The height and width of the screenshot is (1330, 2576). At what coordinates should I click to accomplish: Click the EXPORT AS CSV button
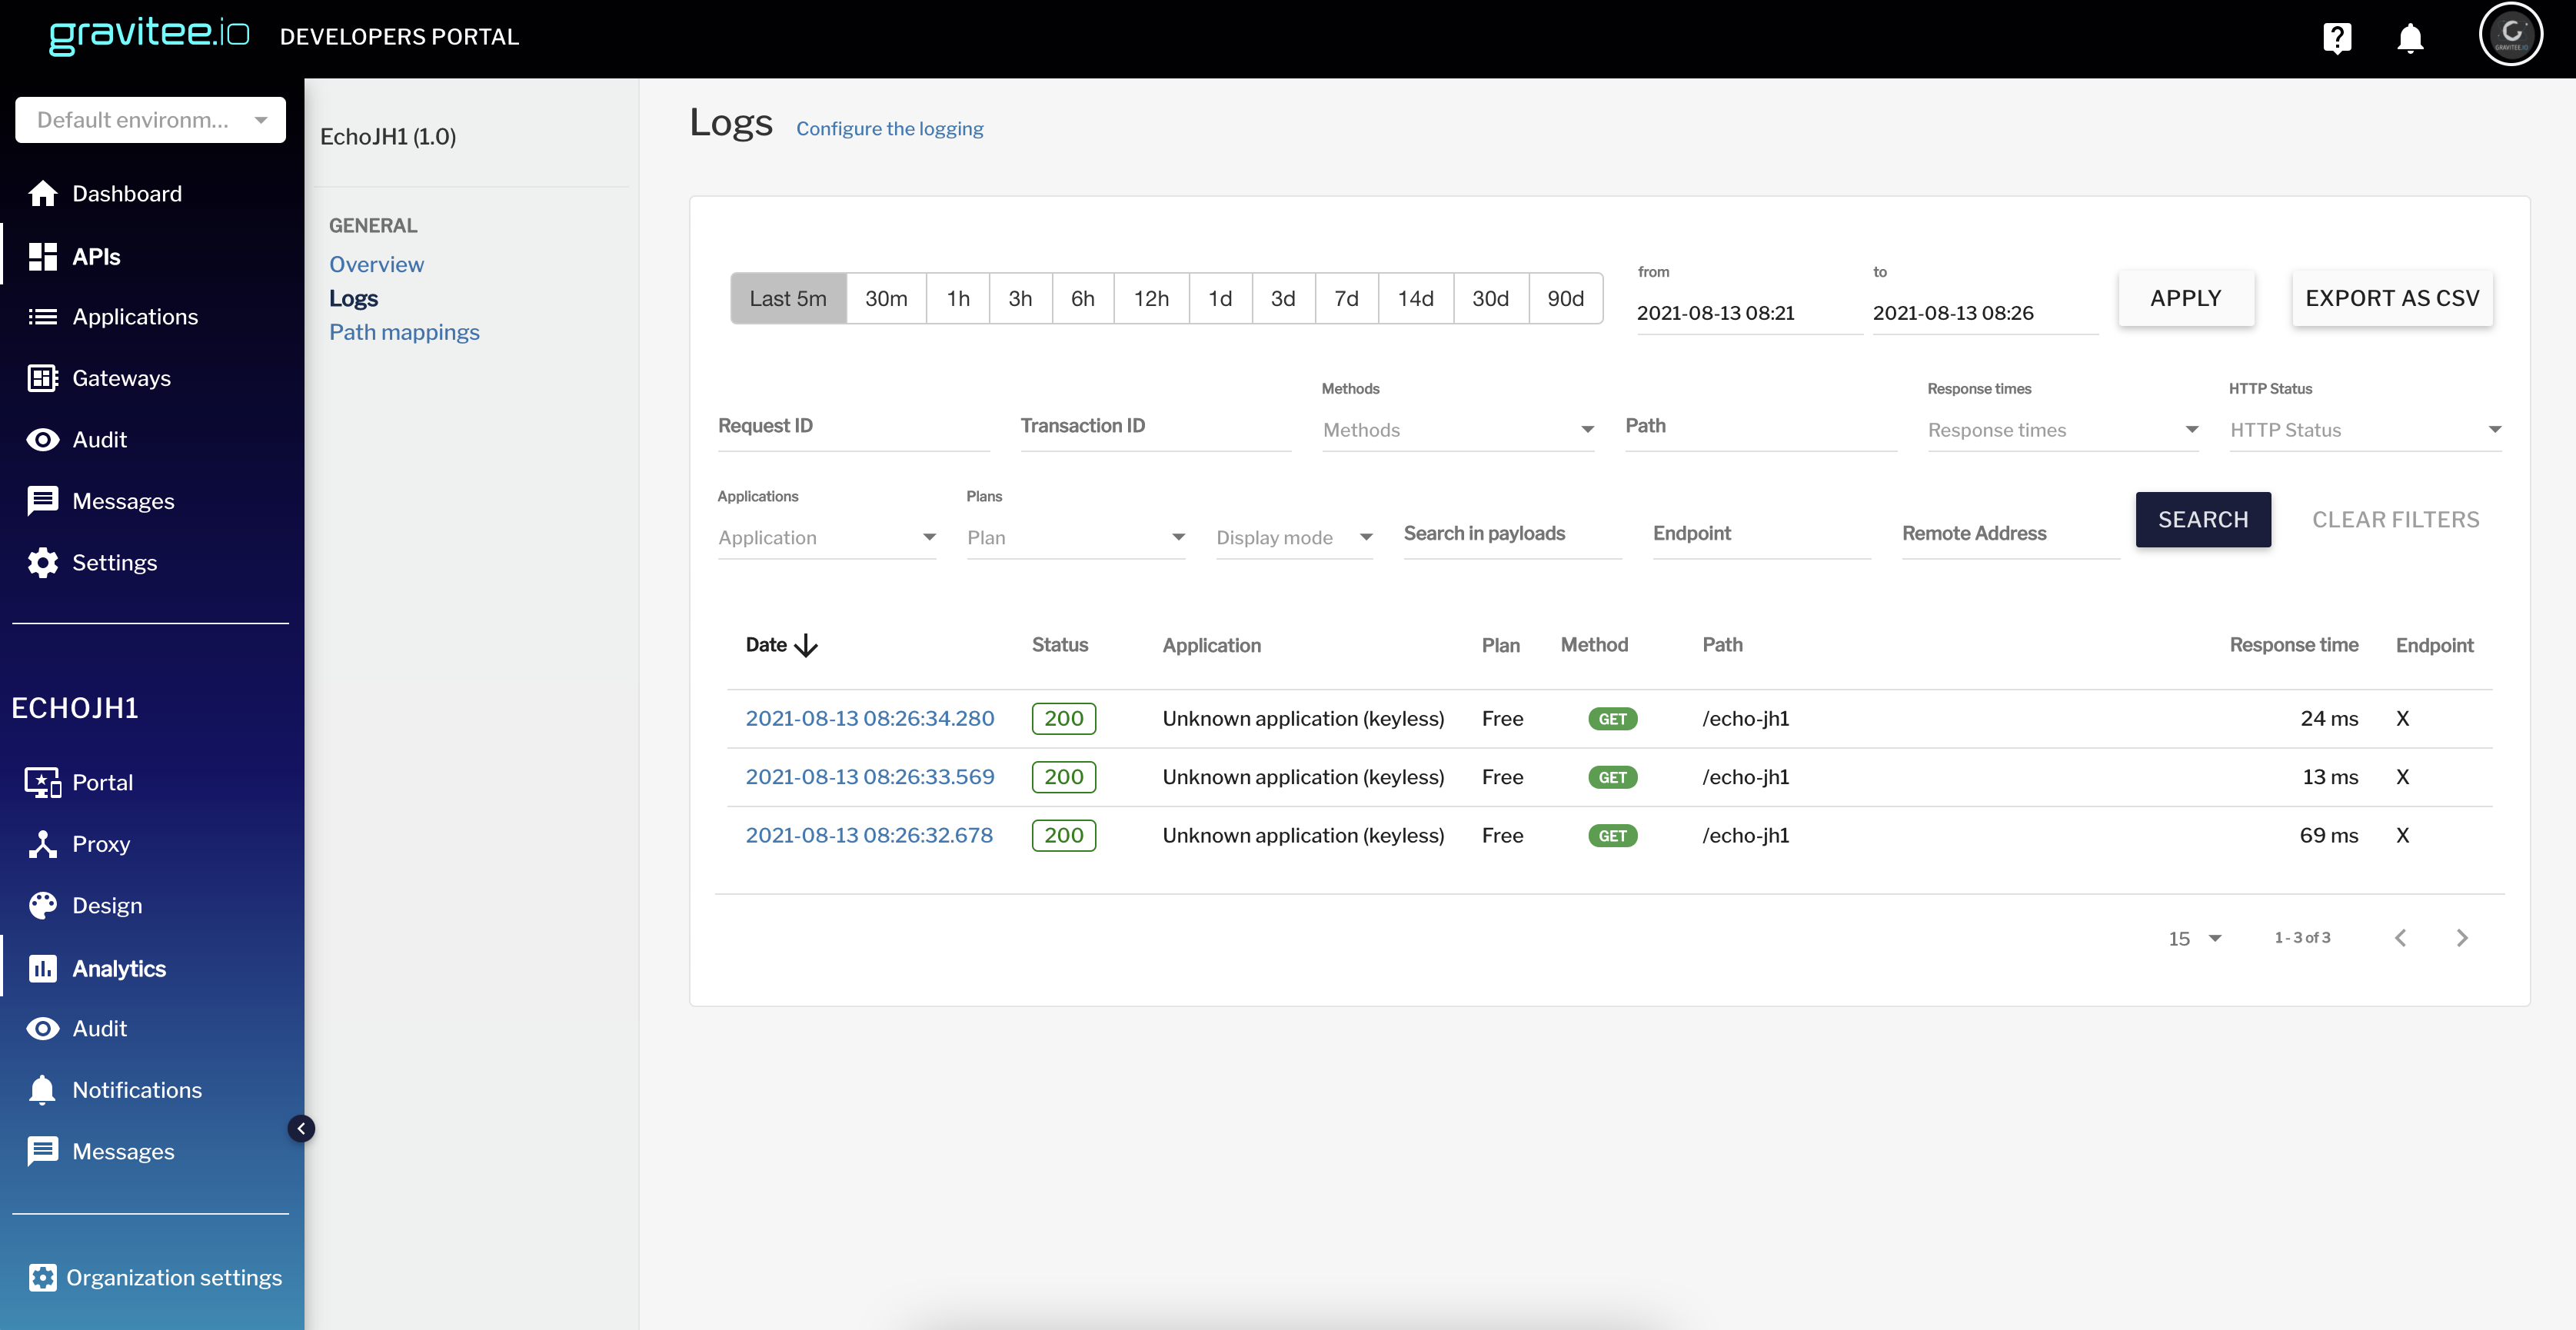[2392, 298]
